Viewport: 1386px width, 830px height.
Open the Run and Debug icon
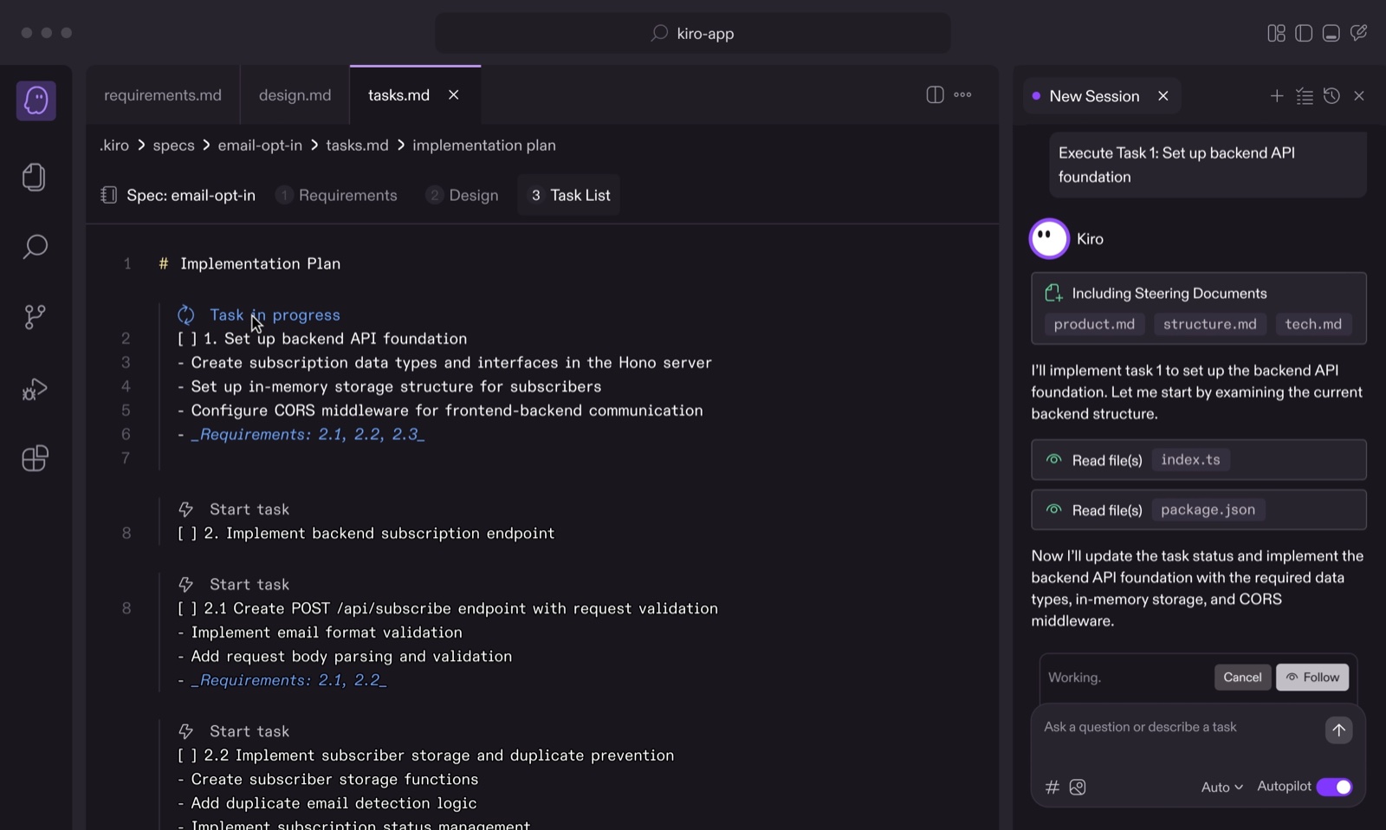[x=35, y=389]
